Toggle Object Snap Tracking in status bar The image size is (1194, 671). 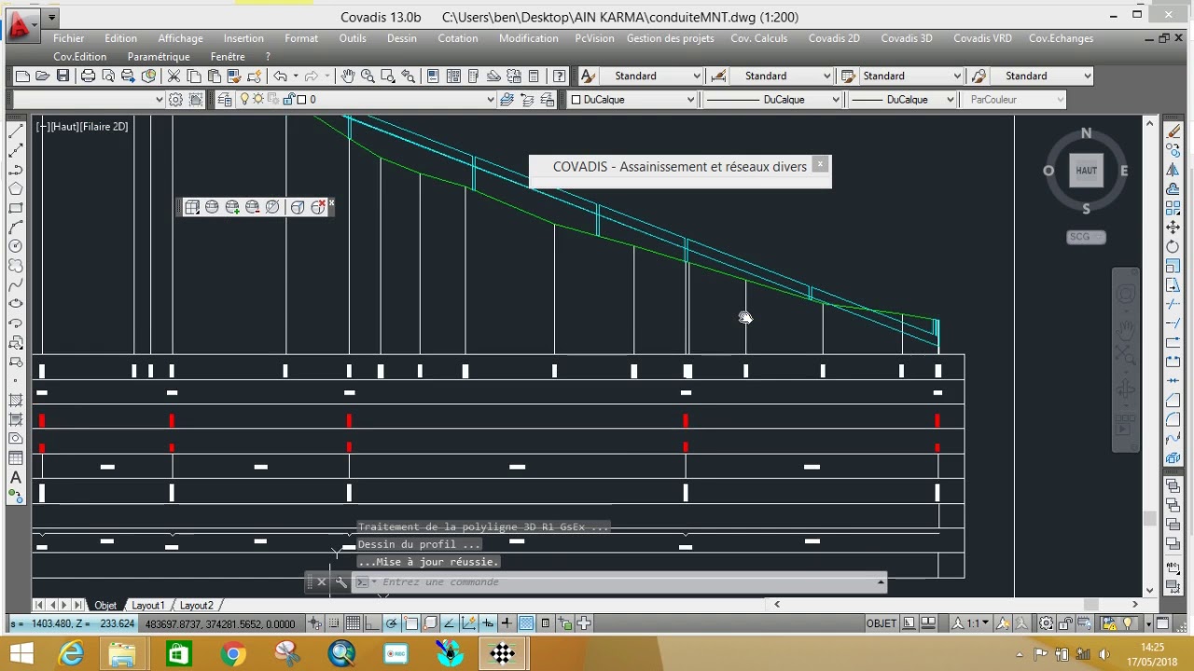pos(450,623)
